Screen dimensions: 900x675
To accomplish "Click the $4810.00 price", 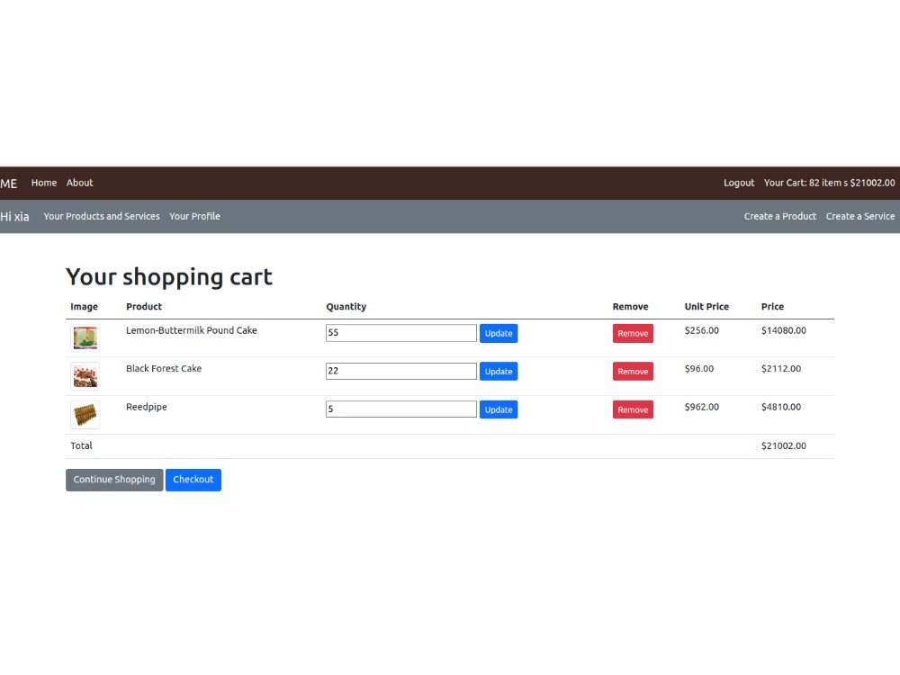I will pyautogui.click(x=781, y=407).
